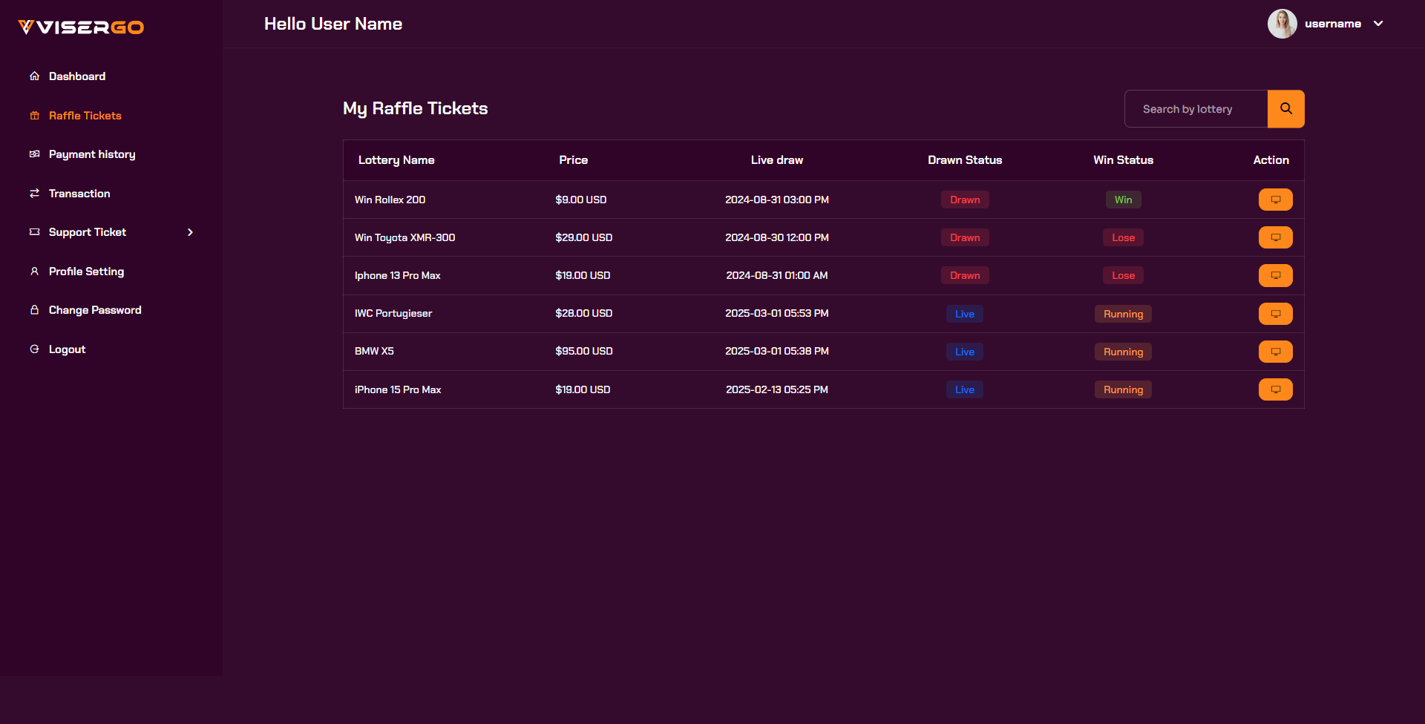This screenshot has width=1425, height=724.
Task: Click the Drawn Status column header
Action: tap(965, 160)
